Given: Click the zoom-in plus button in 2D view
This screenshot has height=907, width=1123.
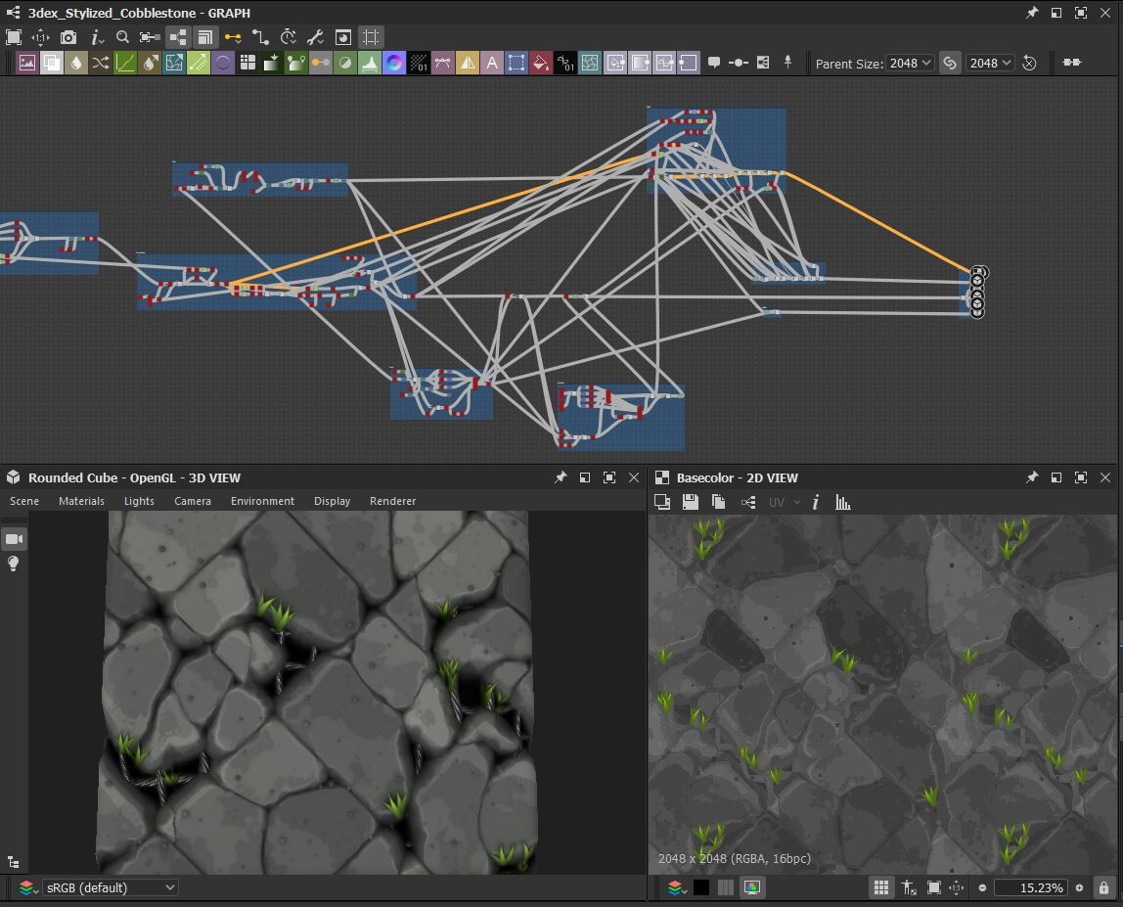Looking at the screenshot, I should coord(1079,887).
